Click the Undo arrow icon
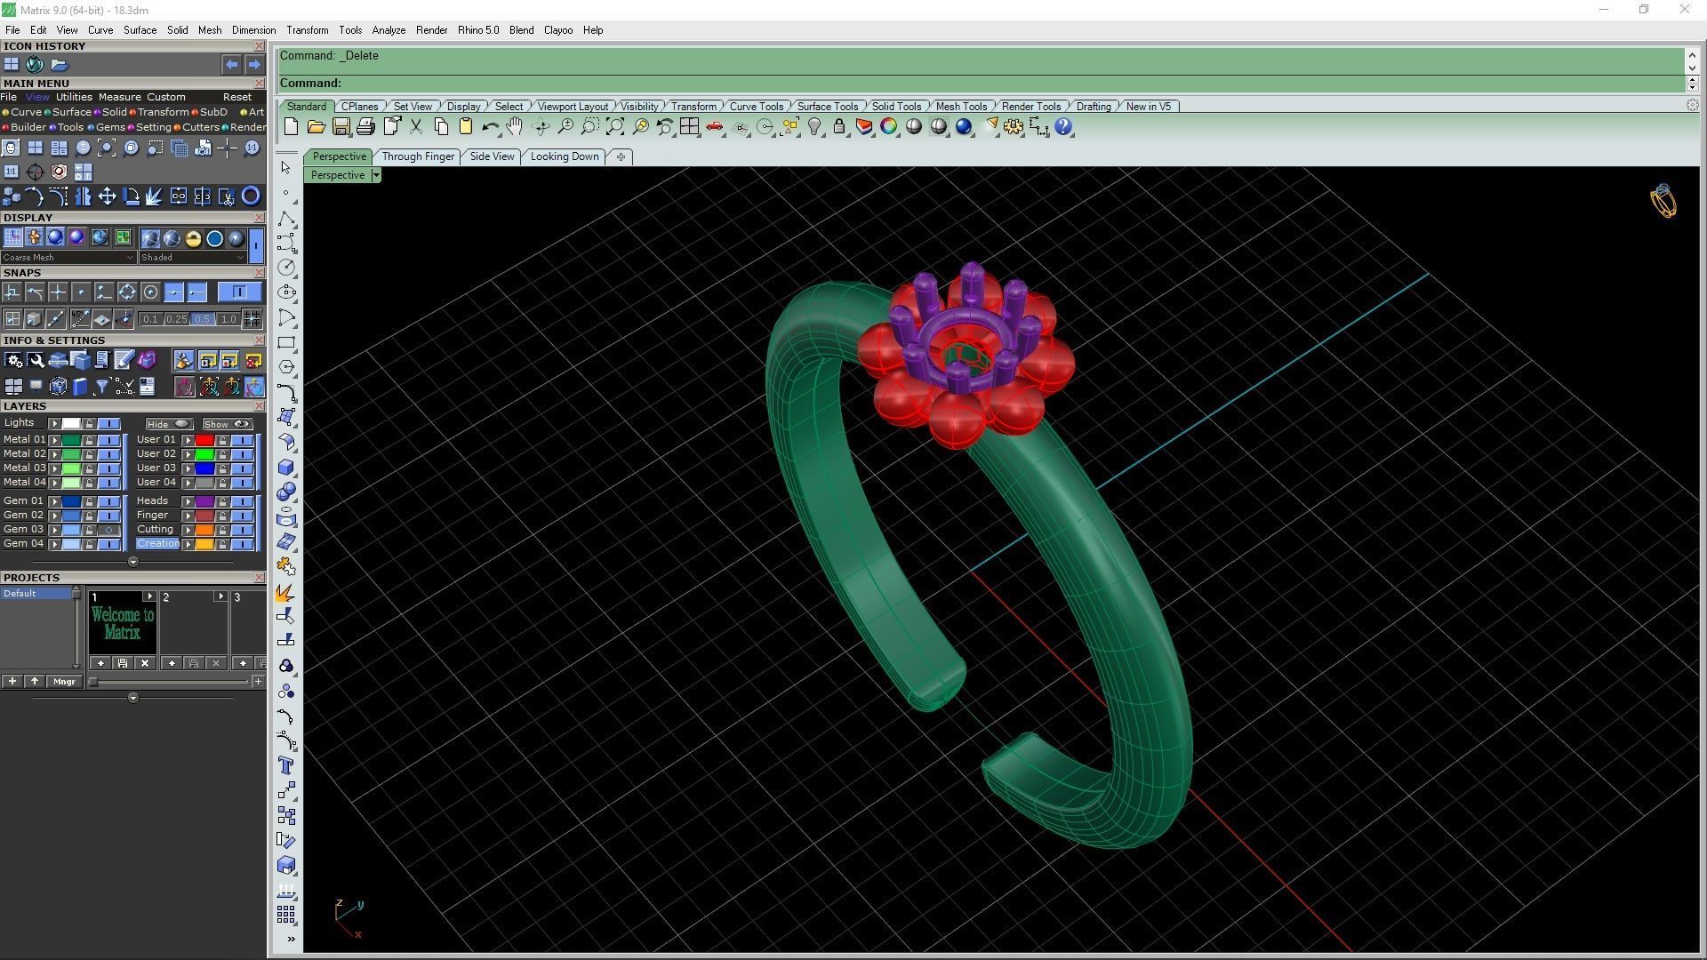Image resolution: width=1707 pixels, height=960 pixels. [x=490, y=127]
